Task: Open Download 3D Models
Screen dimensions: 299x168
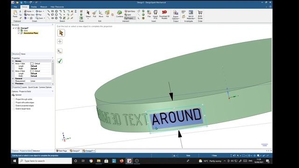Action: [164, 14]
